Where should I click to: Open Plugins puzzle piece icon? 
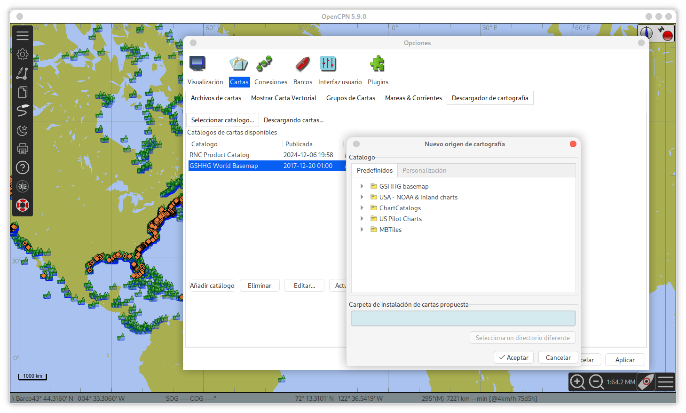[377, 64]
